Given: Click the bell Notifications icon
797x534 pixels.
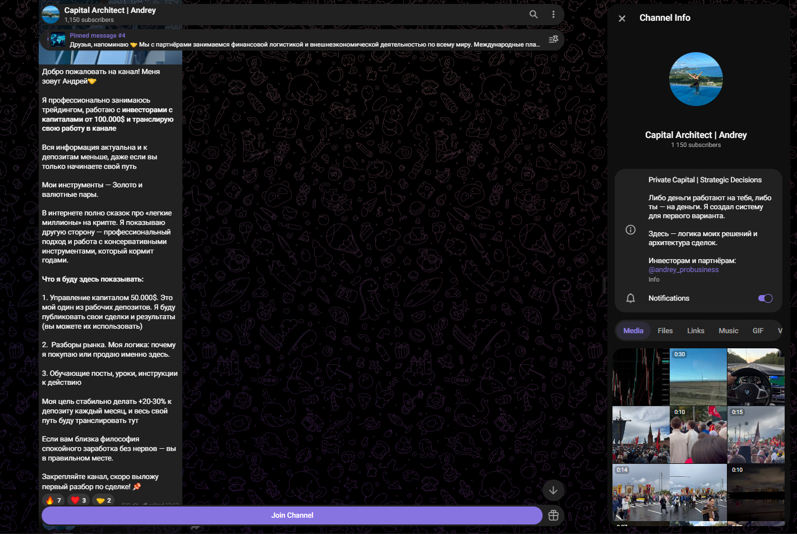Looking at the screenshot, I should click(630, 298).
